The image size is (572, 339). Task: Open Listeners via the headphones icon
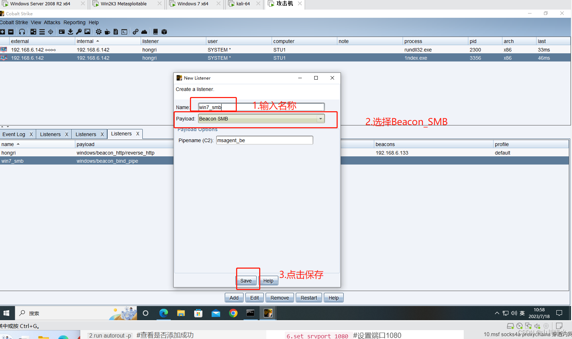coord(22,32)
